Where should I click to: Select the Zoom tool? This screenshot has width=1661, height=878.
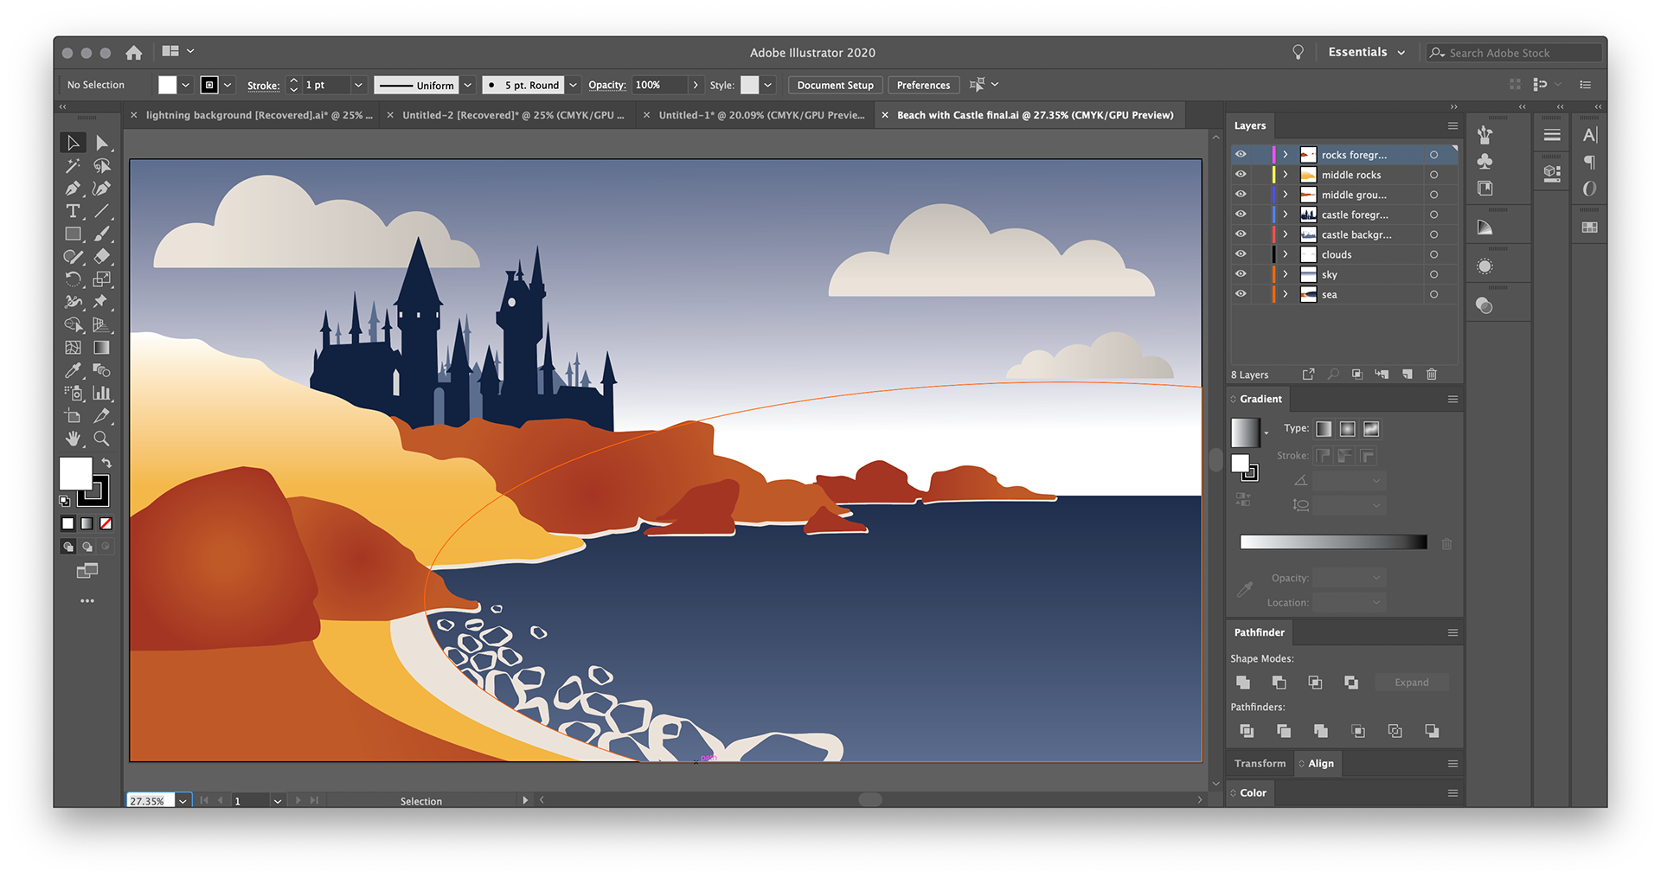pos(102,439)
